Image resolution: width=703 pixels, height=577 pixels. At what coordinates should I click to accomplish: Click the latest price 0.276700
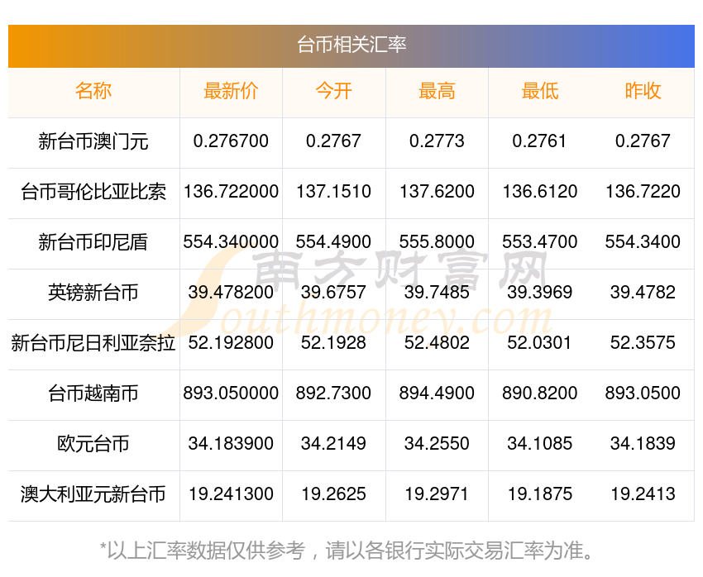(x=231, y=141)
